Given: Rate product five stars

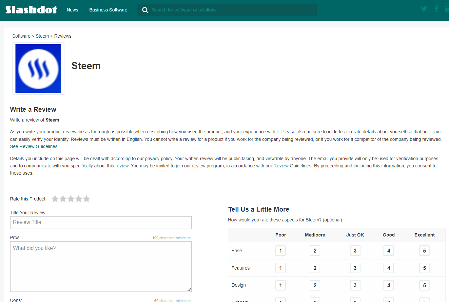Looking at the screenshot, I should coord(87,199).
